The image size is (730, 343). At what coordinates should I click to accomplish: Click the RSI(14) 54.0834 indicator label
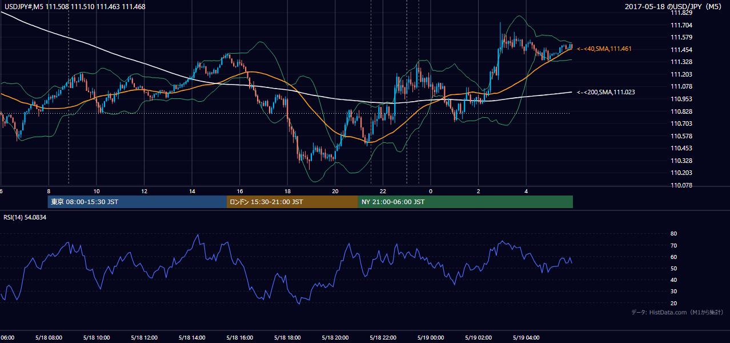pos(25,217)
